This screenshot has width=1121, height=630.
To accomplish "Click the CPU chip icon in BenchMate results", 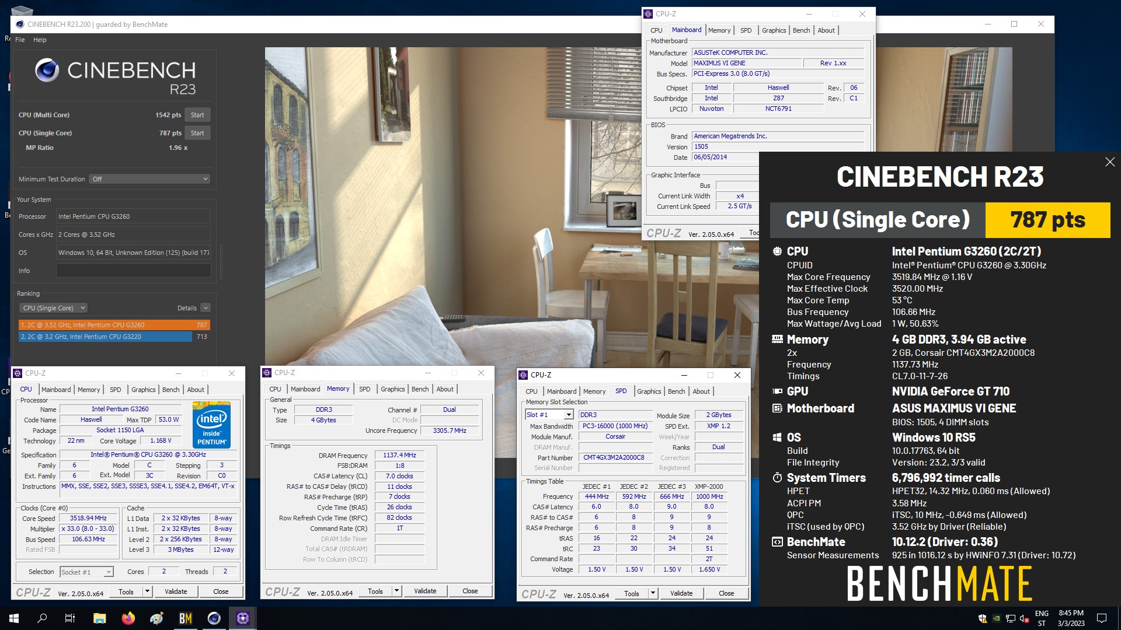I will 777,251.
